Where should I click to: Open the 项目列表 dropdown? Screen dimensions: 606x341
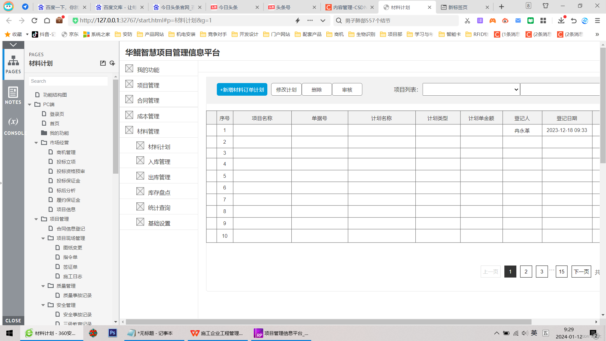click(471, 90)
